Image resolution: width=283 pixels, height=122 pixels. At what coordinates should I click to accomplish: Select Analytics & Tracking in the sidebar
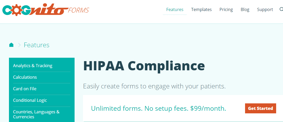coord(33,66)
